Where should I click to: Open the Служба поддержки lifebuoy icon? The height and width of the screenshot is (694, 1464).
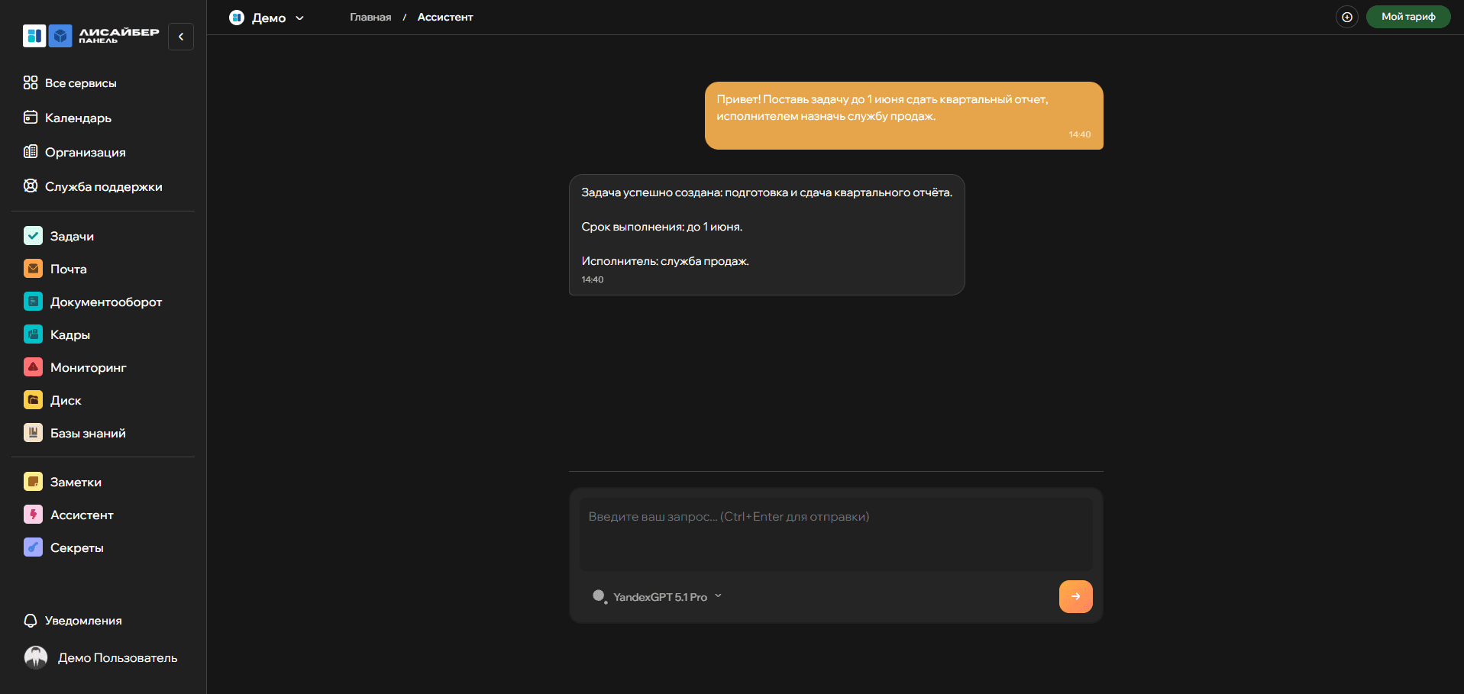(x=31, y=186)
